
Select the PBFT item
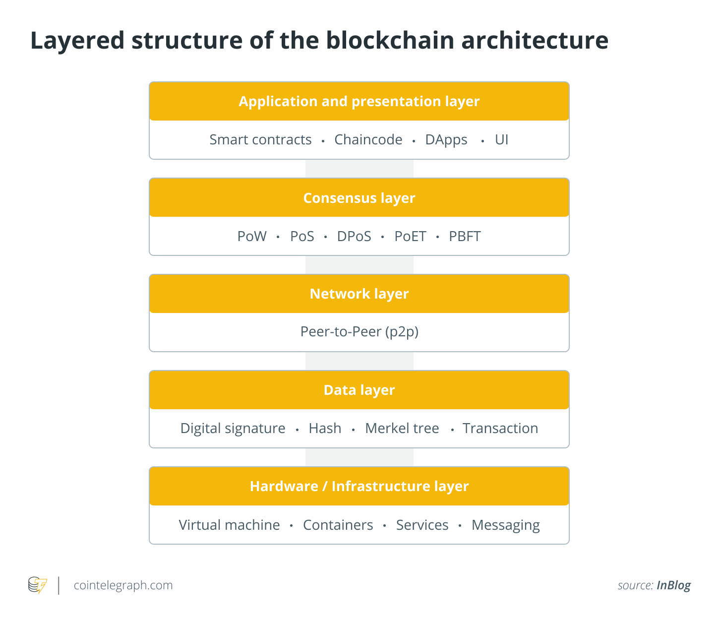pyautogui.click(x=465, y=236)
